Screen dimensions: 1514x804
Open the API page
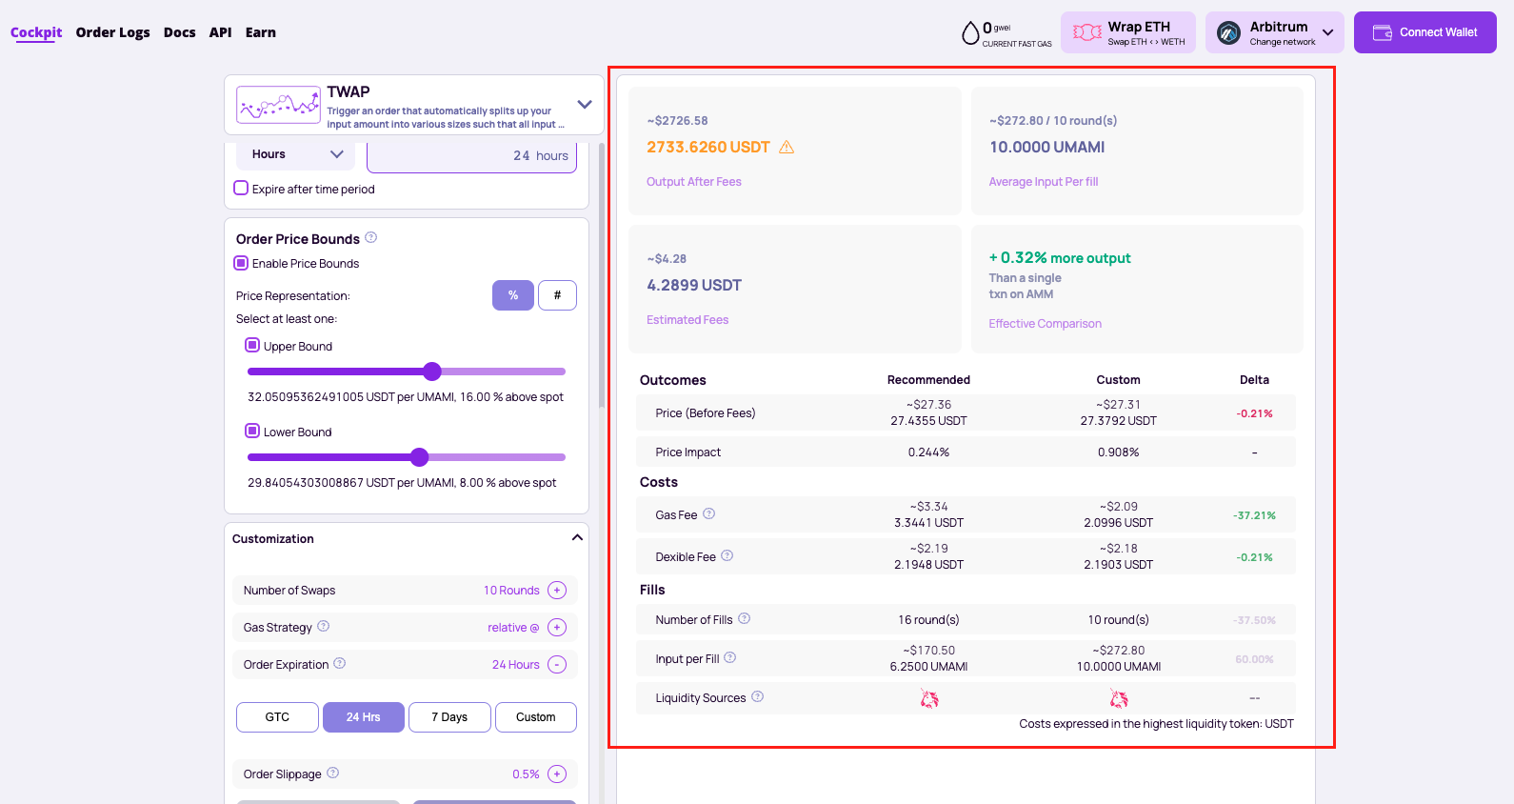[x=221, y=32]
